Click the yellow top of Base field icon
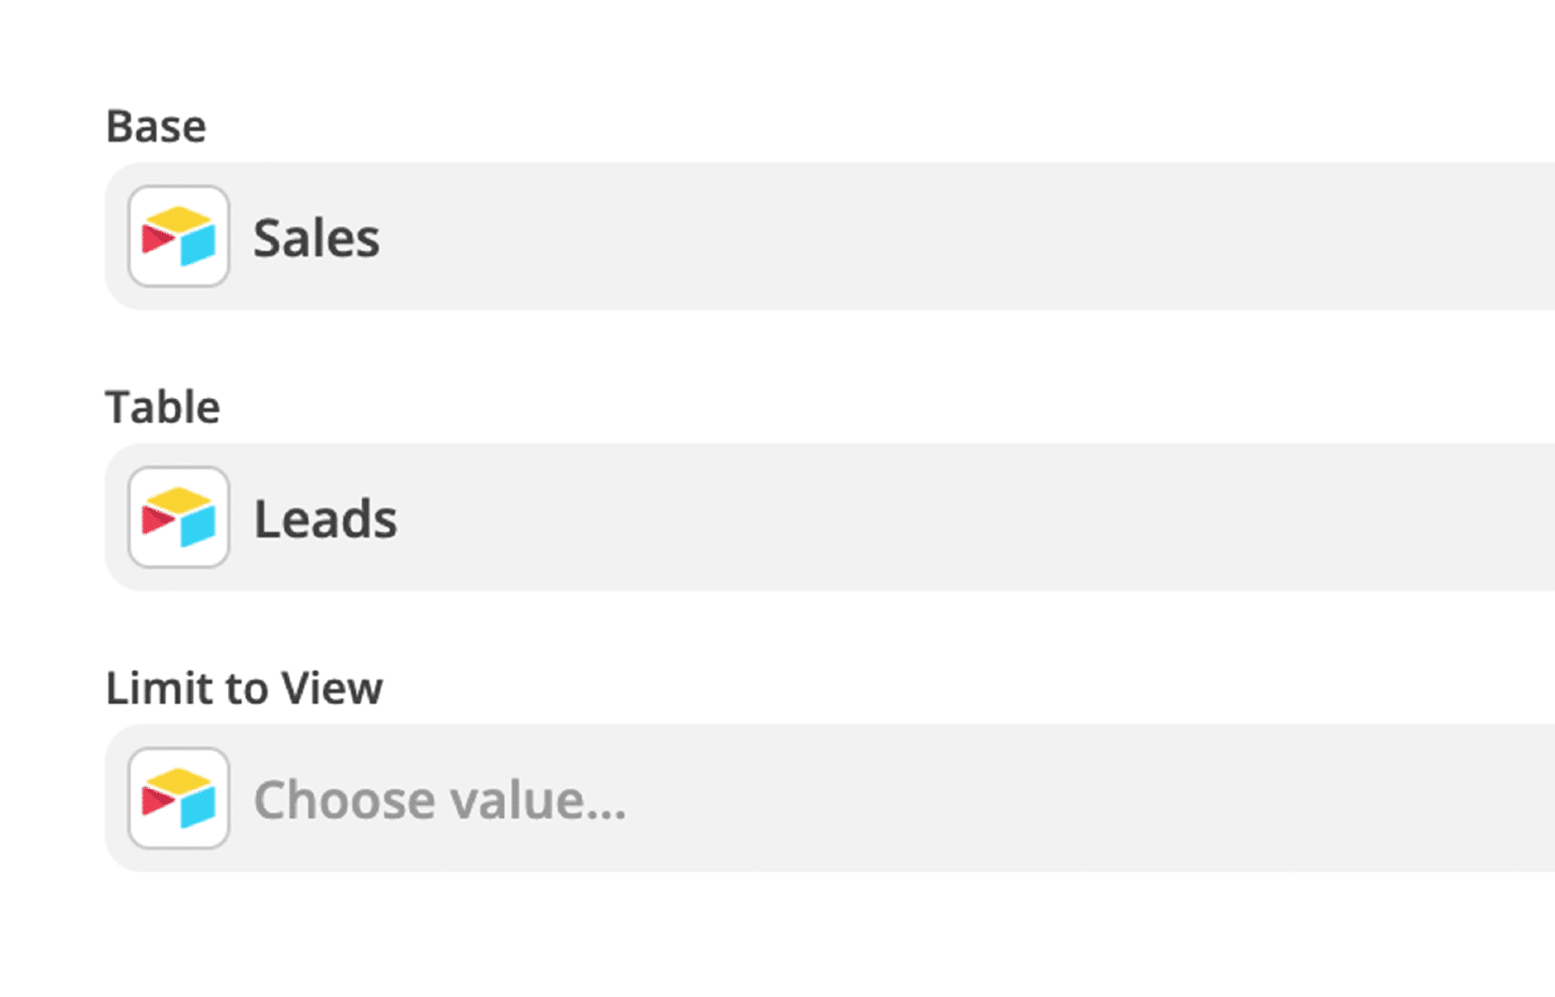1555x997 pixels. 179,218
